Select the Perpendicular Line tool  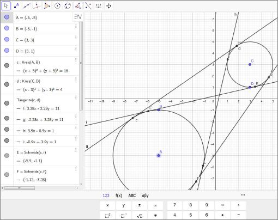[x=37, y=6]
